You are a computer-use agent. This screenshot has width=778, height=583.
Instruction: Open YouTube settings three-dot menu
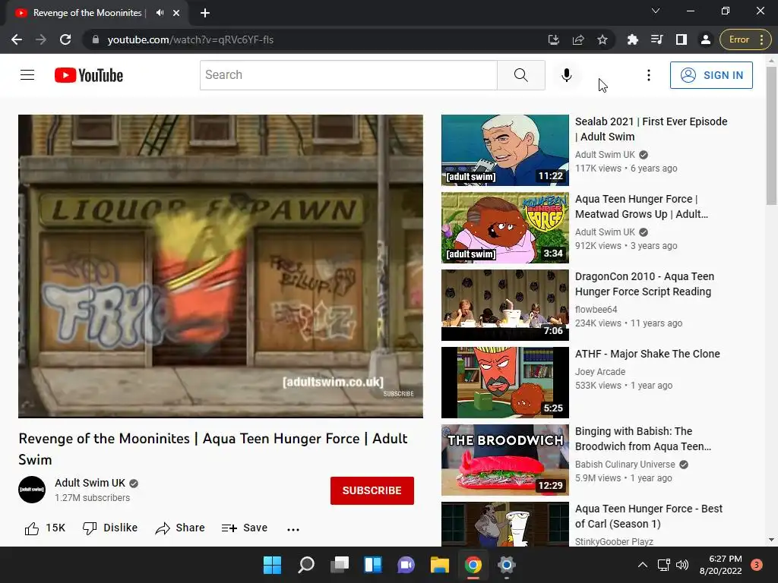click(x=648, y=75)
